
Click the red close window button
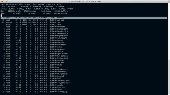pos(2,1)
